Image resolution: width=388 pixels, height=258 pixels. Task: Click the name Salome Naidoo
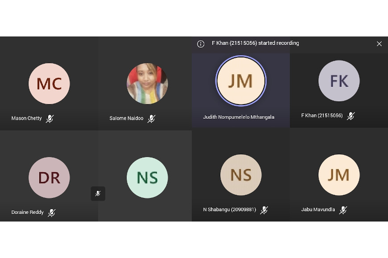click(127, 118)
